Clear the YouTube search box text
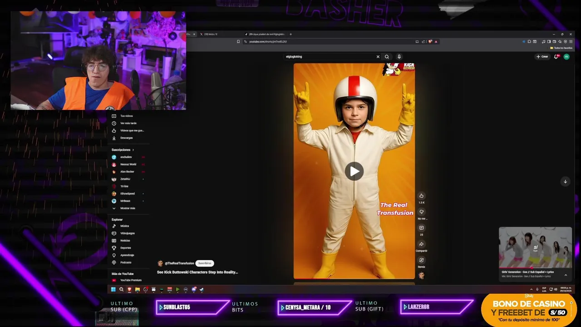Image resolution: width=581 pixels, height=327 pixels. (378, 57)
